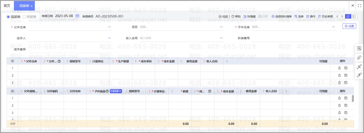This screenshot has width=364, height=133.
Task: Open the 视频 tutorial link
Action: 223,17
